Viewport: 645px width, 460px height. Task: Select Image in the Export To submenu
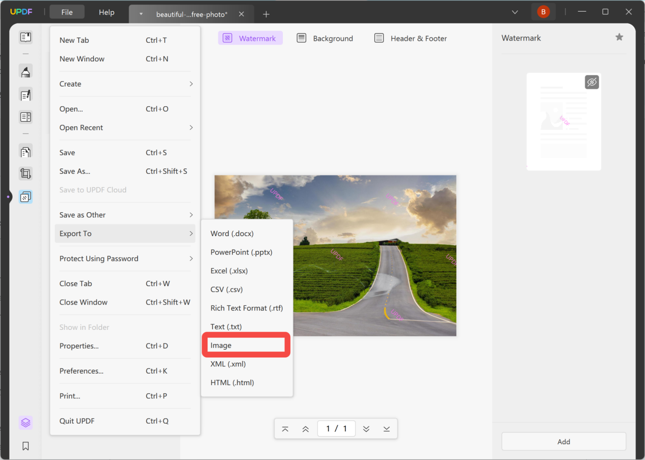click(x=246, y=345)
